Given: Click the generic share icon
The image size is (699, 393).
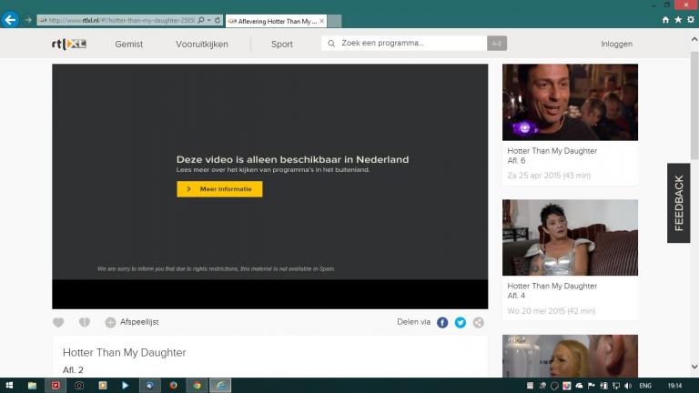Looking at the screenshot, I should [478, 322].
